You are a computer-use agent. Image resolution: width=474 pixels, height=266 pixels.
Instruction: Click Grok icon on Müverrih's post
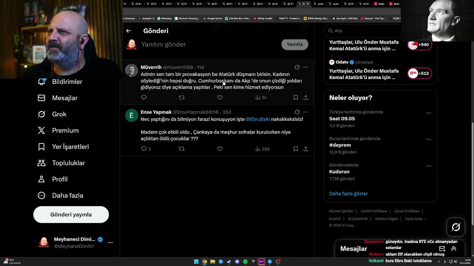click(x=297, y=67)
